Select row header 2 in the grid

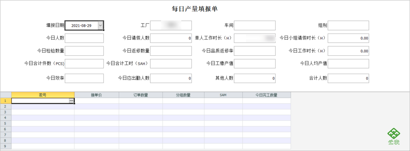6,106
